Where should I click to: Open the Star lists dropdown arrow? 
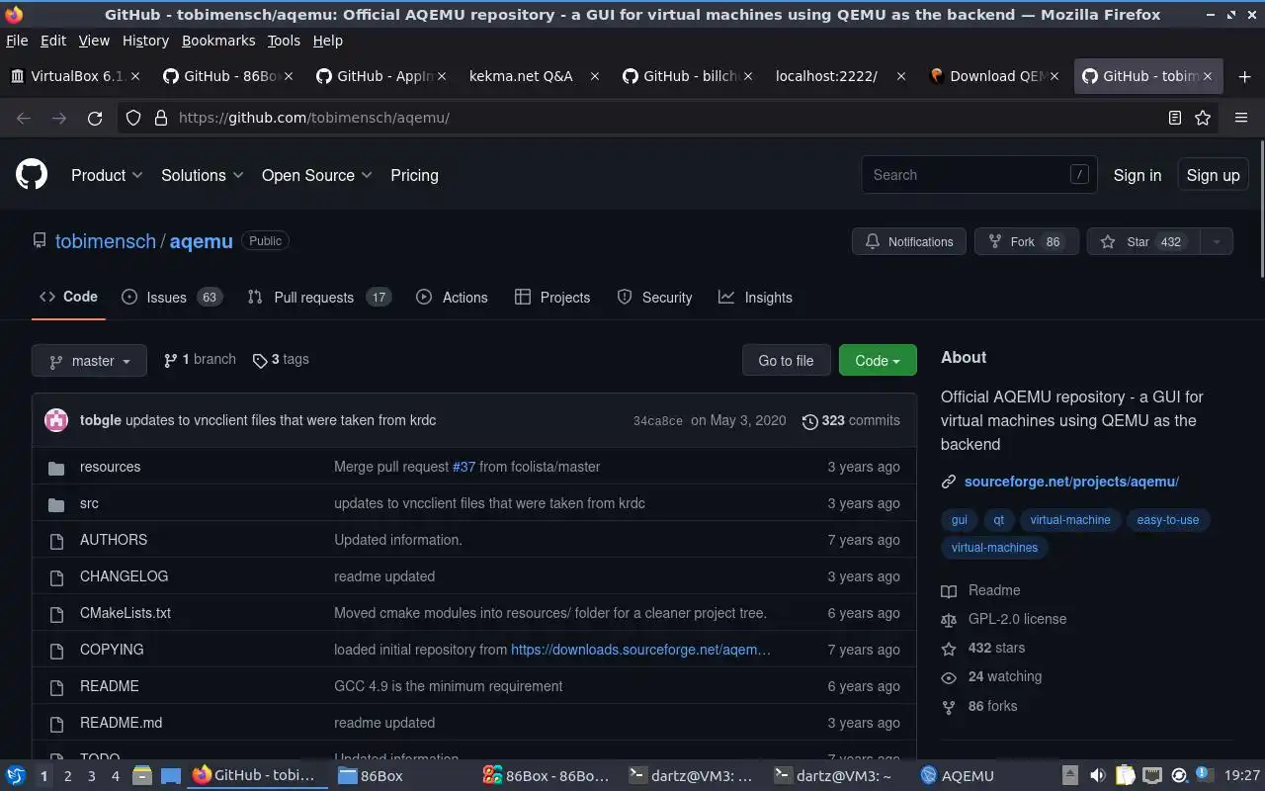point(1217,241)
